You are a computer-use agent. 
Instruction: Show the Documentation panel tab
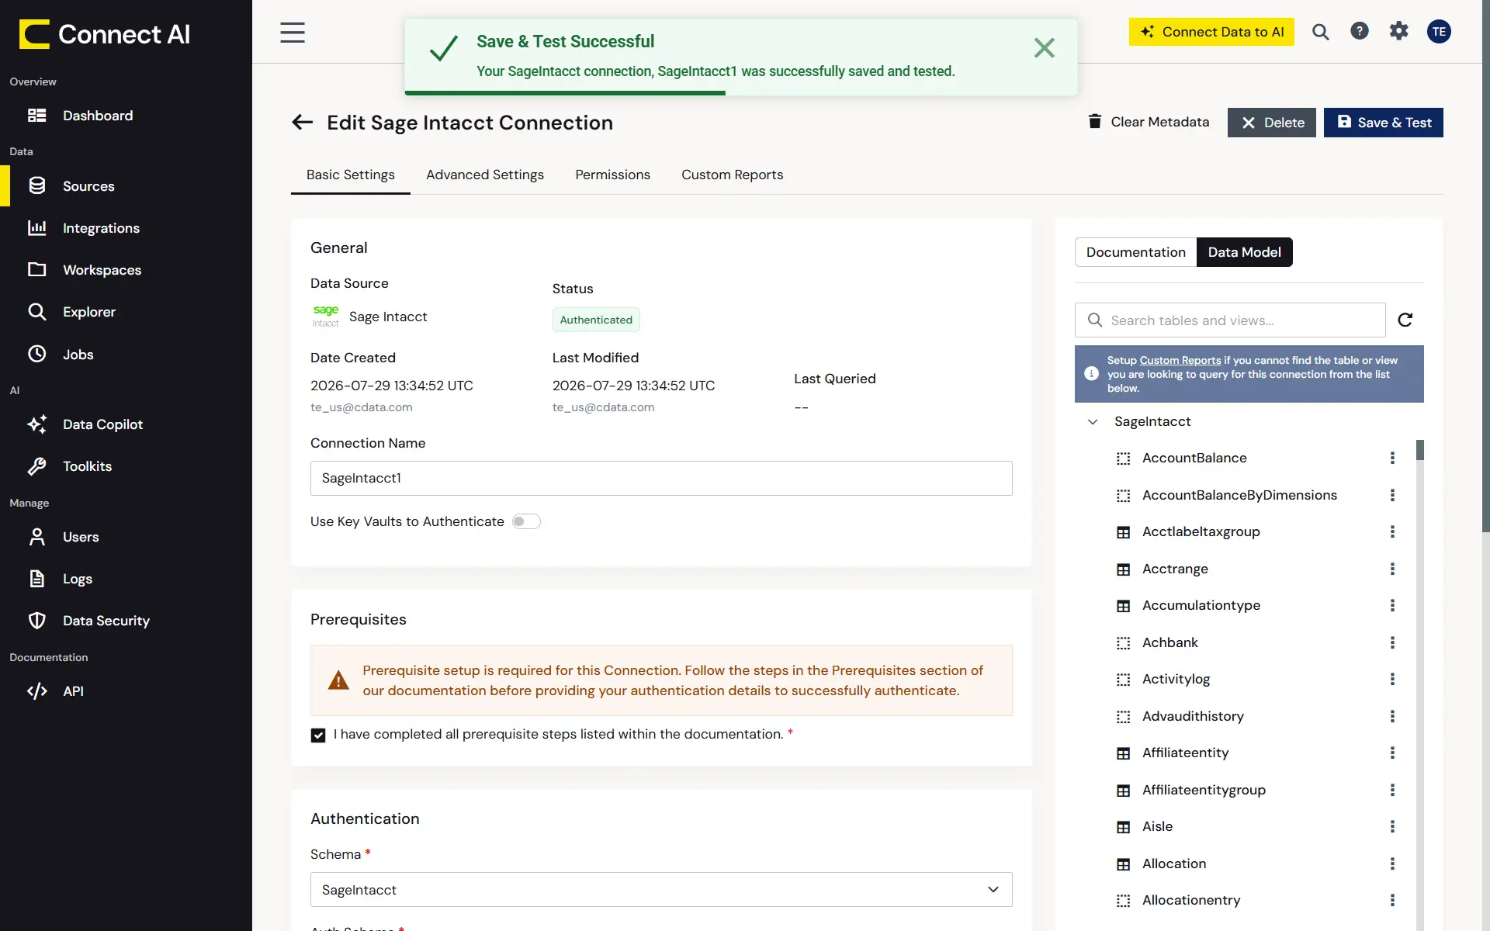[x=1135, y=252]
